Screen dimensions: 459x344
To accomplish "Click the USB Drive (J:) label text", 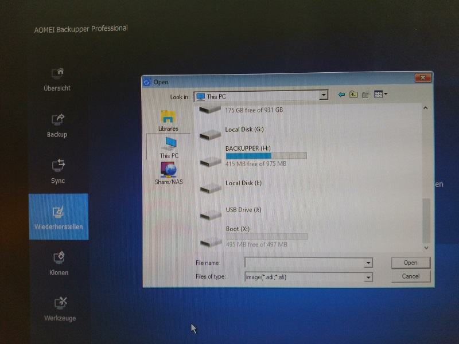I will click(243, 210).
